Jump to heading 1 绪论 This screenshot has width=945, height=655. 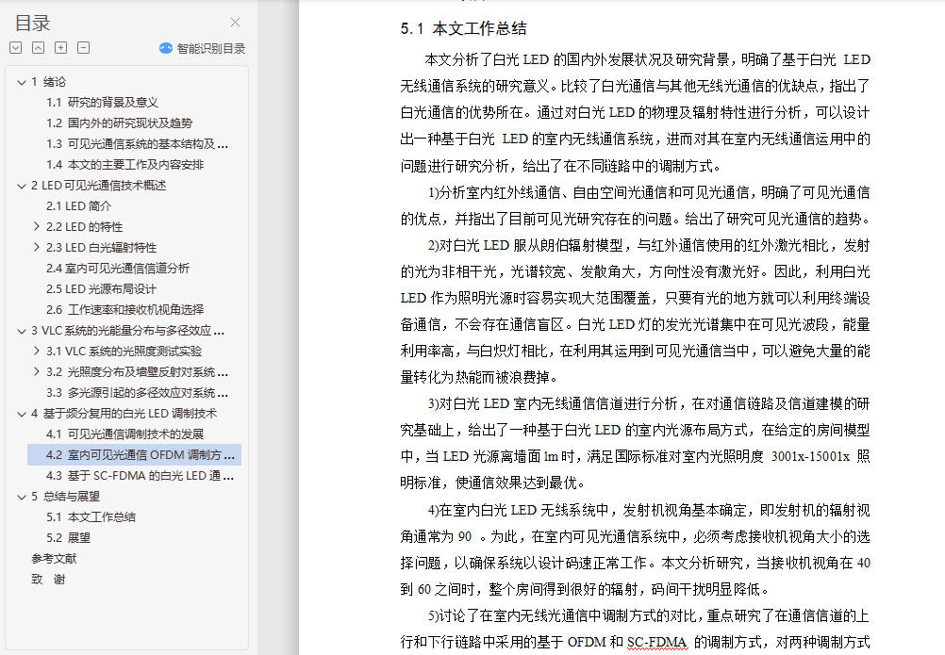pos(48,82)
